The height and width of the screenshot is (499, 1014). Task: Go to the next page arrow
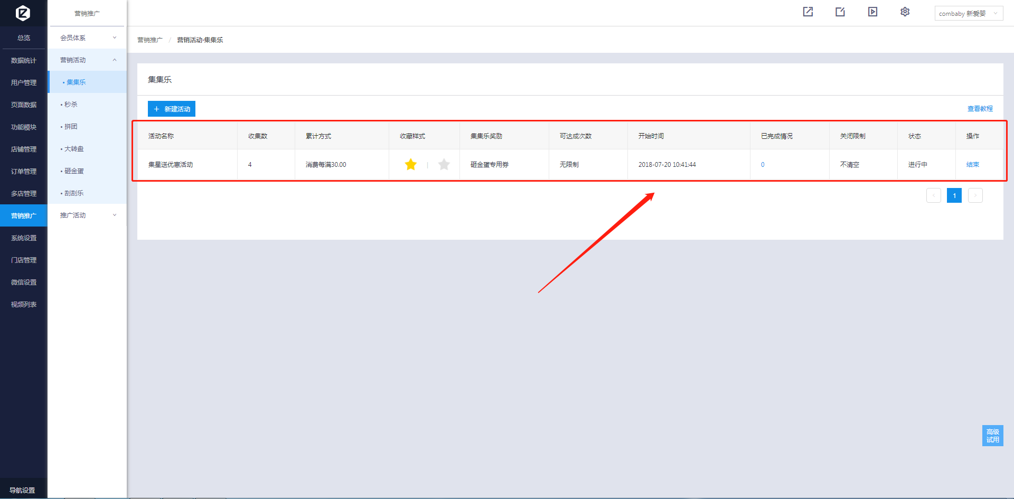tap(975, 195)
